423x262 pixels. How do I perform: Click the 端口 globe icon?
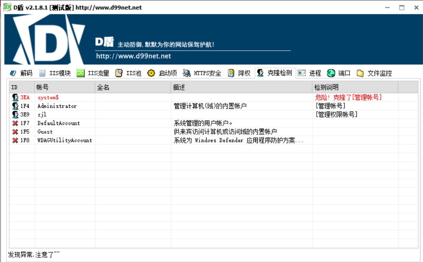pyautogui.click(x=331, y=73)
